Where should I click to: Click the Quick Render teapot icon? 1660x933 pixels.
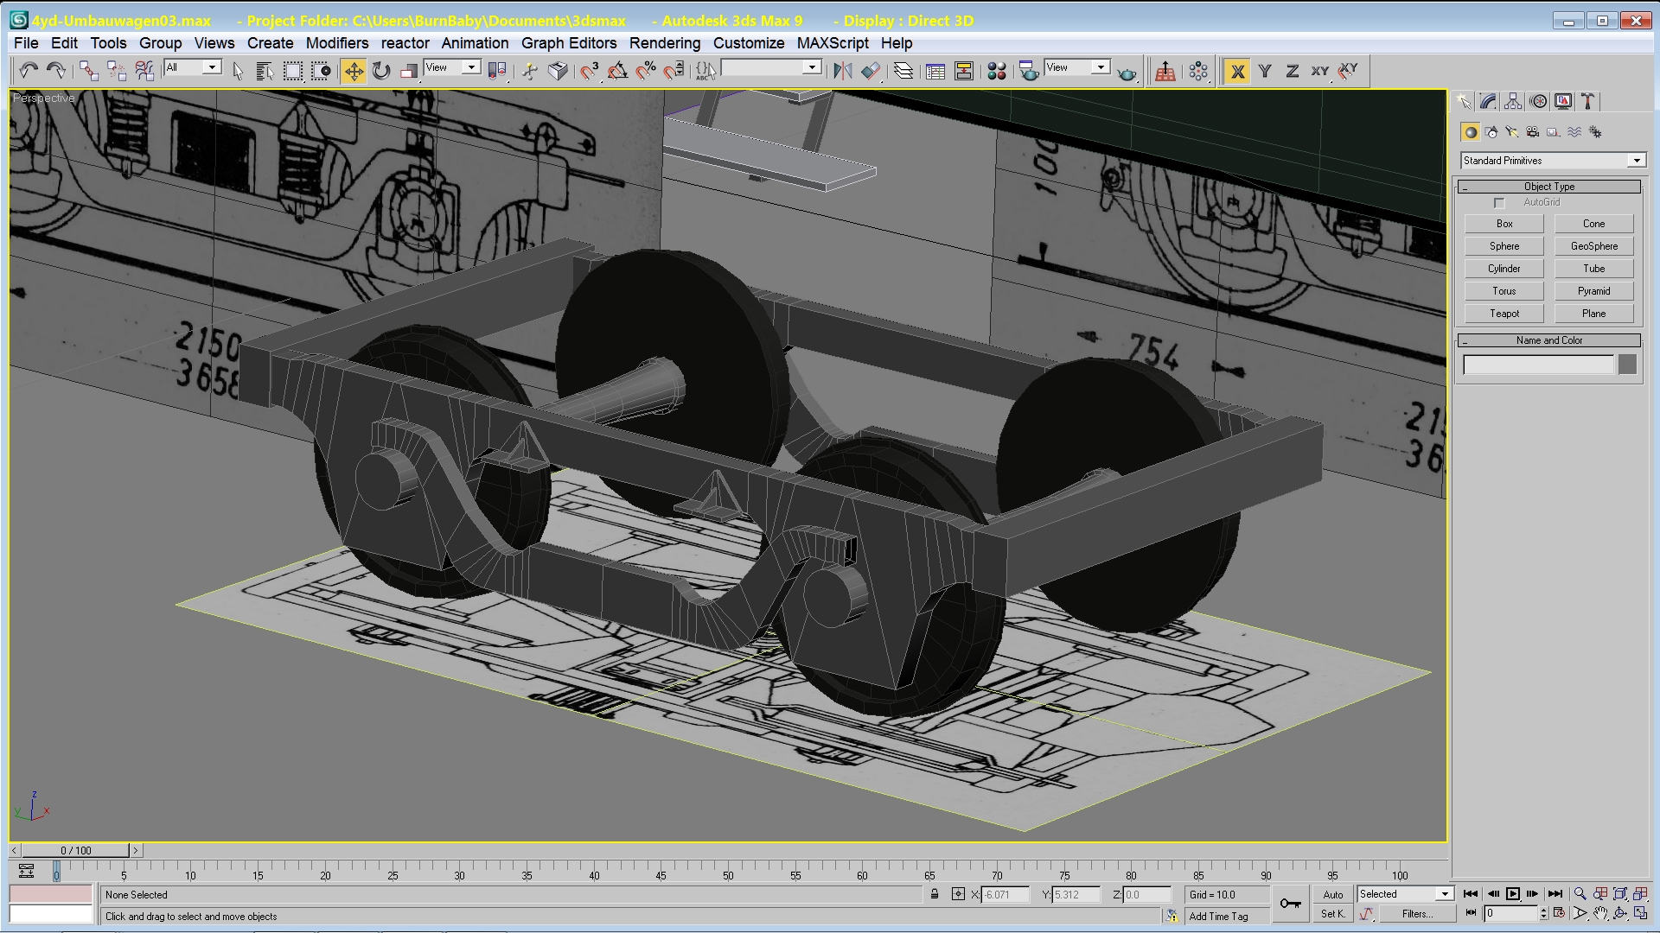click(x=1127, y=73)
